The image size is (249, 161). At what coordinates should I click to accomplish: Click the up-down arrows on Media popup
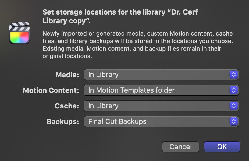tap(233, 75)
